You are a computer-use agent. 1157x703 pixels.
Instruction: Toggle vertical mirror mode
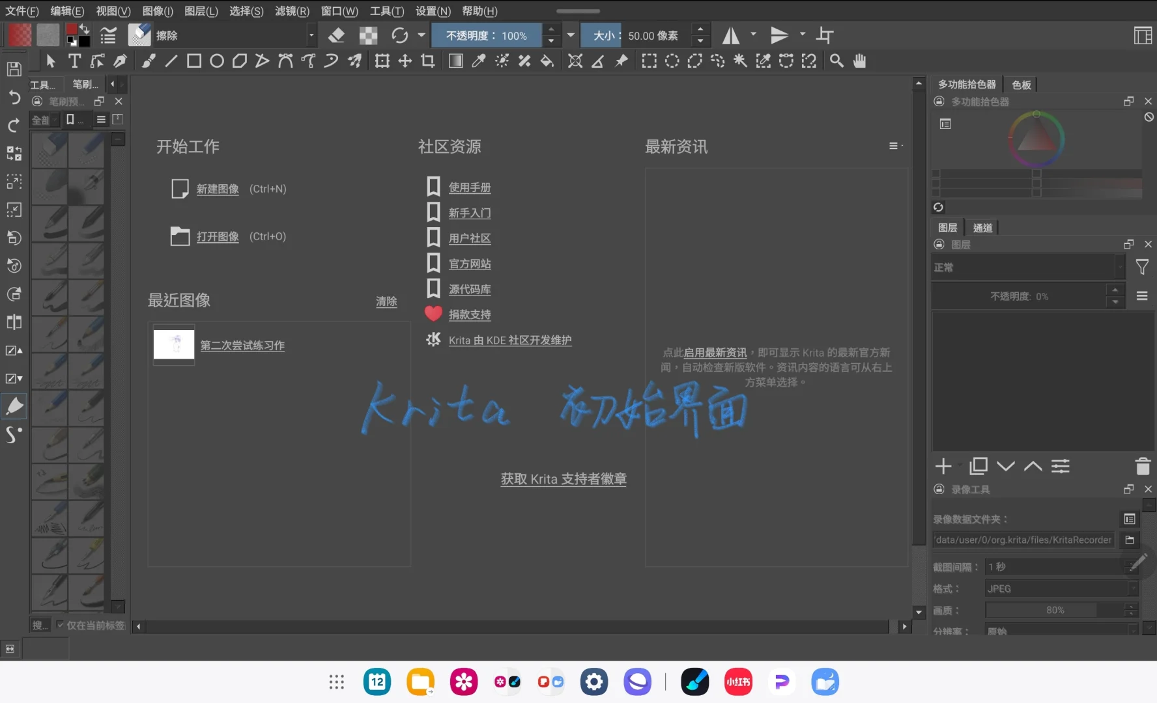click(x=779, y=35)
